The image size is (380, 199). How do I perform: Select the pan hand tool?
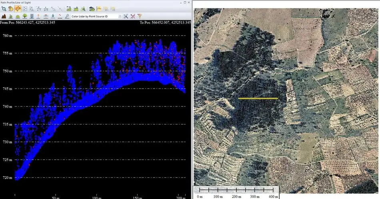tap(11, 8)
